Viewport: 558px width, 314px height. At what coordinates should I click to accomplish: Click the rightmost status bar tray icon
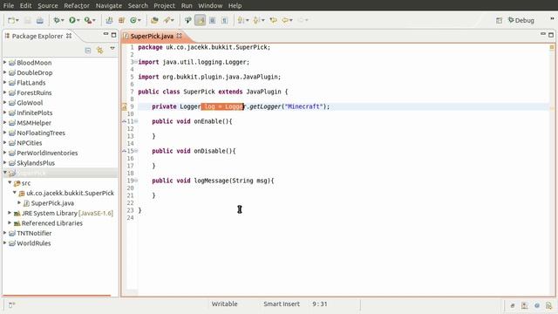pos(548,305)
